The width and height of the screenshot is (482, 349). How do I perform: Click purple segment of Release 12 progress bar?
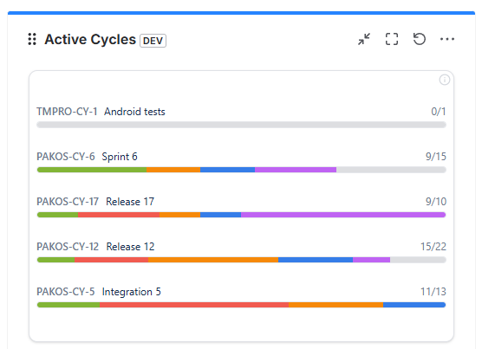point(371,260)
